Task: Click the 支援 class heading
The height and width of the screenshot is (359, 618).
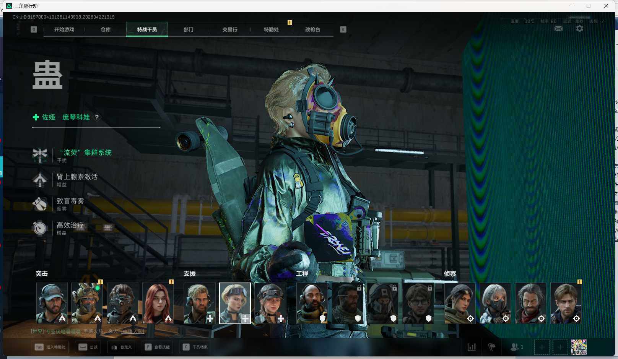Action: [x=190, y=274]
